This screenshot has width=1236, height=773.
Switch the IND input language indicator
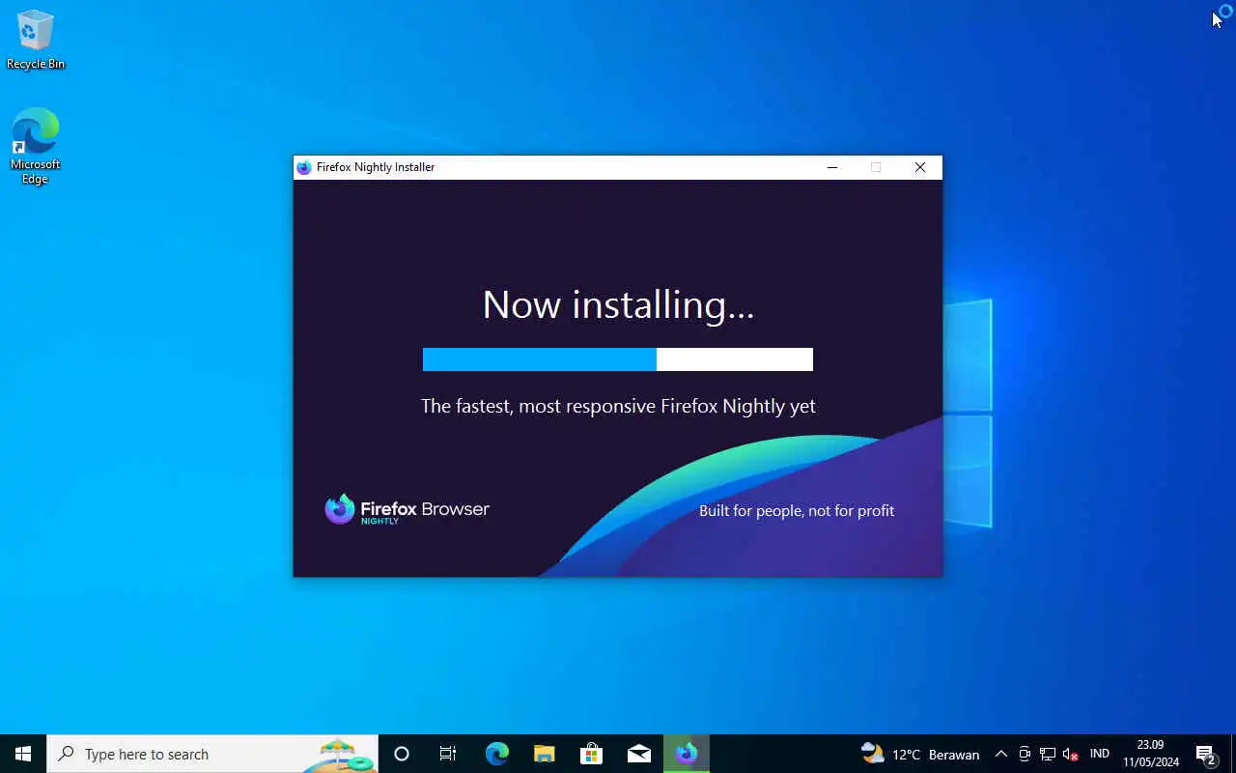[x=1099, y=754]
